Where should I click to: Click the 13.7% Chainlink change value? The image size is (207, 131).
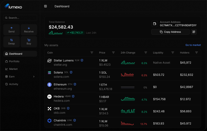(144, 124)
